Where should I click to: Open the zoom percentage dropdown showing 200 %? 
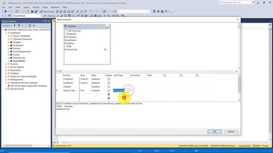click(61, 142)
